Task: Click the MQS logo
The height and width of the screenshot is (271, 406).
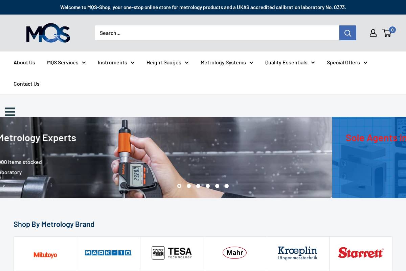Action: click(48, 33)
